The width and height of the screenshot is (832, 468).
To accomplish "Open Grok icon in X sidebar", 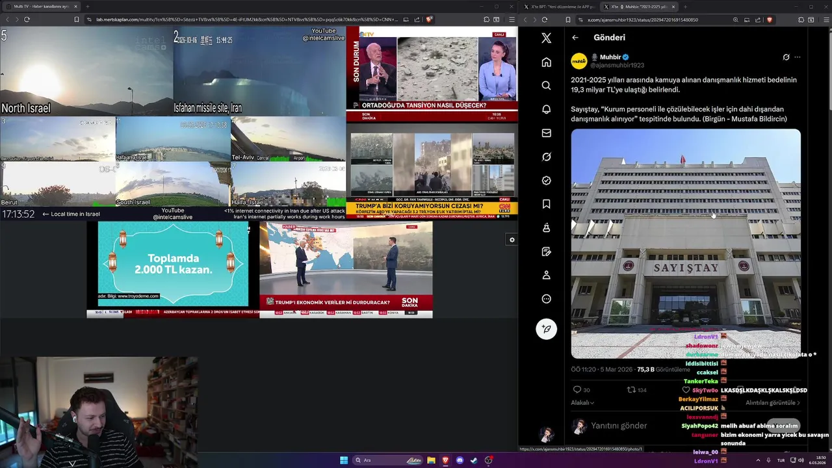I will (546, 157).
